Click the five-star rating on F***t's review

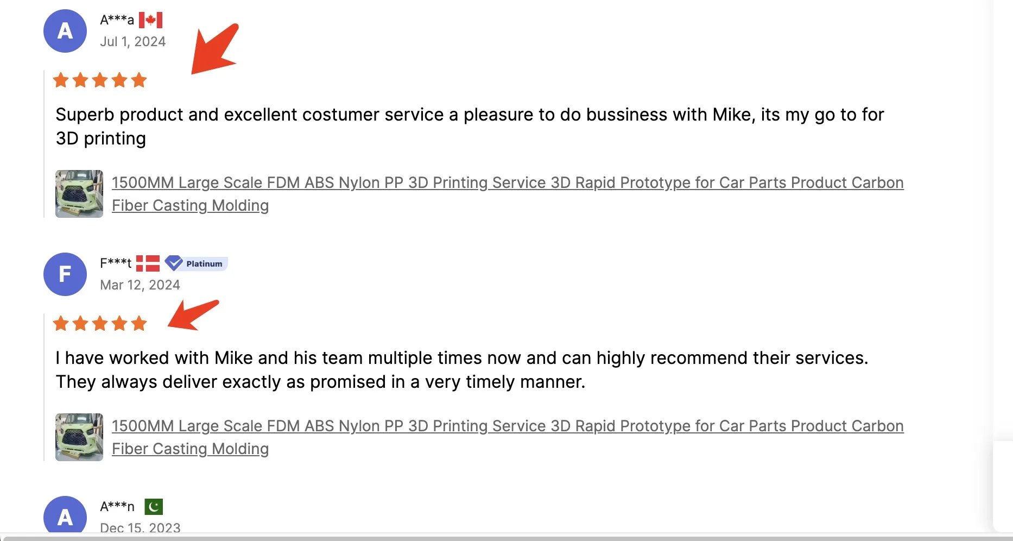100,324
